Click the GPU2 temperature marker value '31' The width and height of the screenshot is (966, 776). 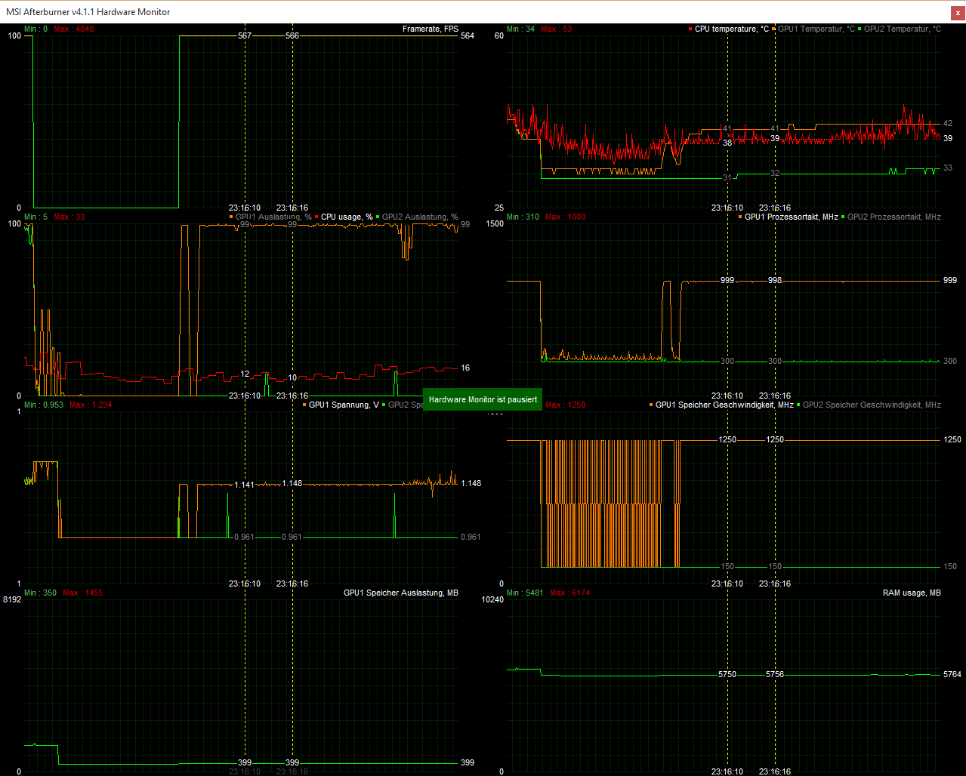pyautogui.click(x=727, y=177)
